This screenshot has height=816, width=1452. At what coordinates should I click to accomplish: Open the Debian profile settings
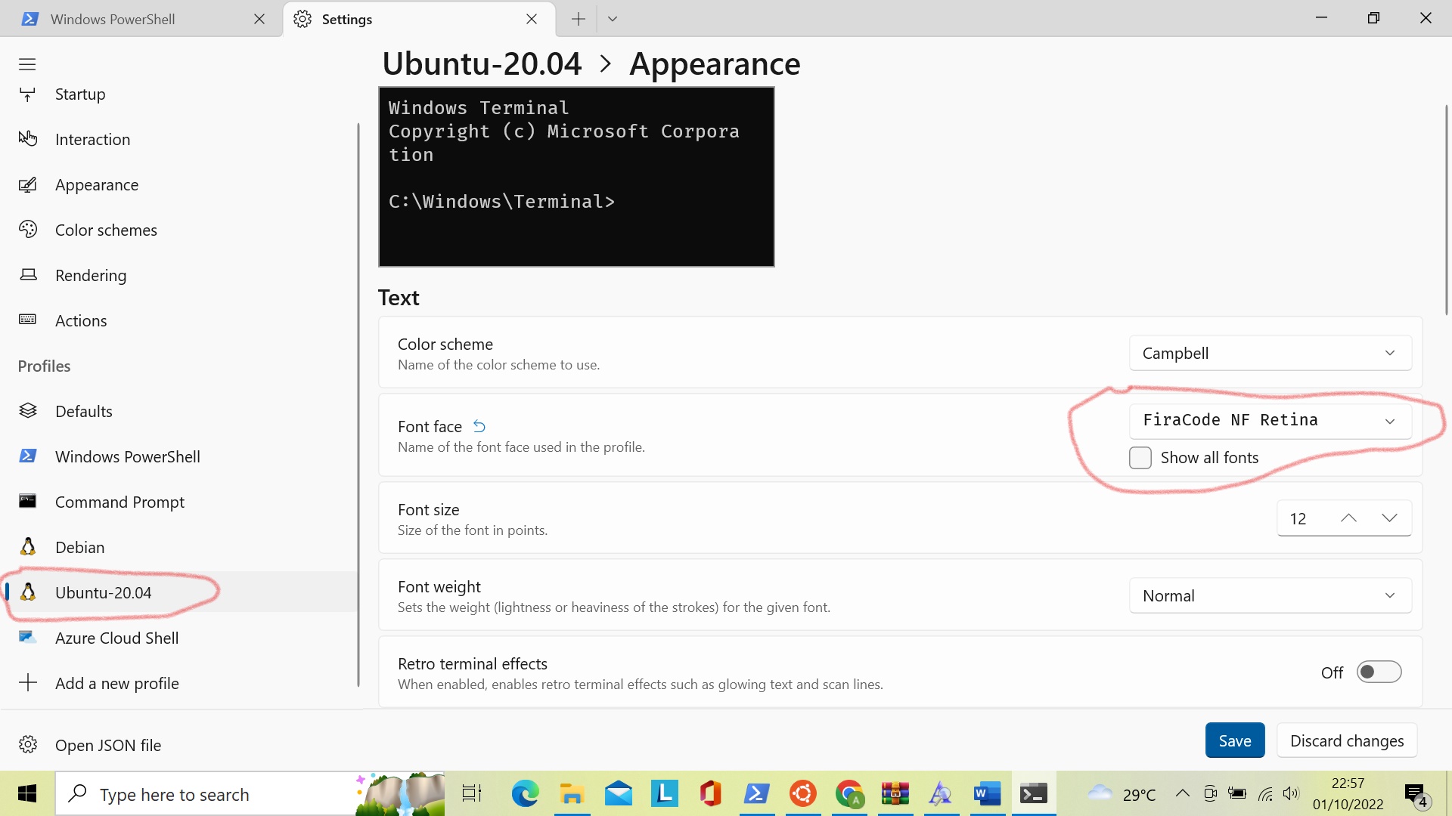(x=79, y=547)
